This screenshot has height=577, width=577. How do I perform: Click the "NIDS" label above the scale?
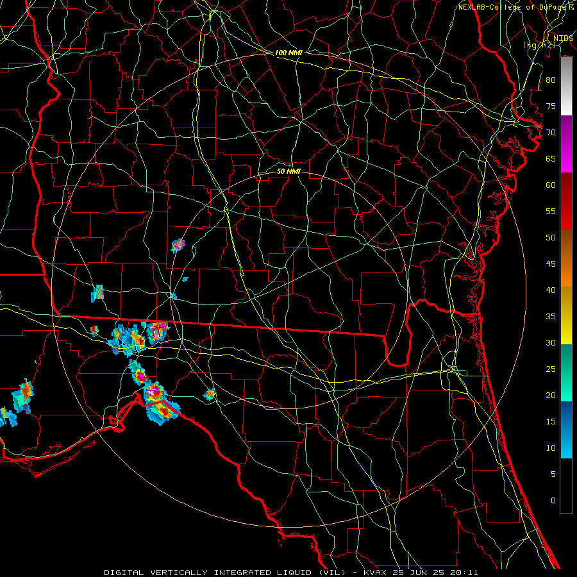(564, 38)
